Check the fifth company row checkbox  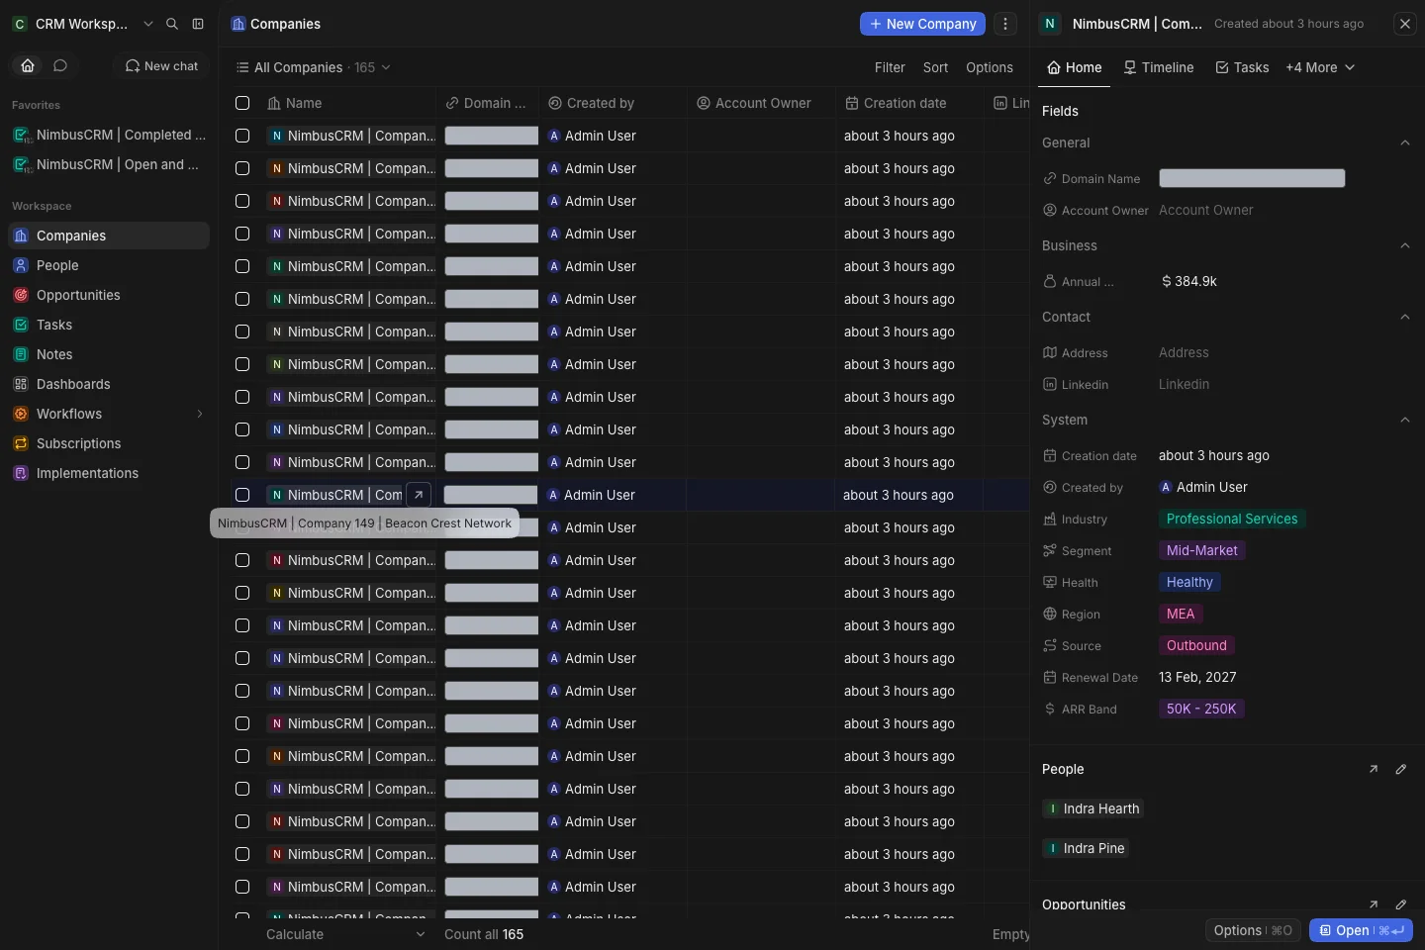pyautogui.click(x=242, y=266)
